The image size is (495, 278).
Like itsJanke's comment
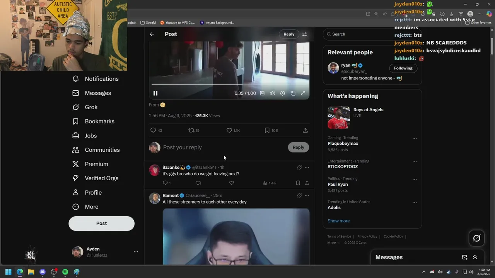point(232,183)
